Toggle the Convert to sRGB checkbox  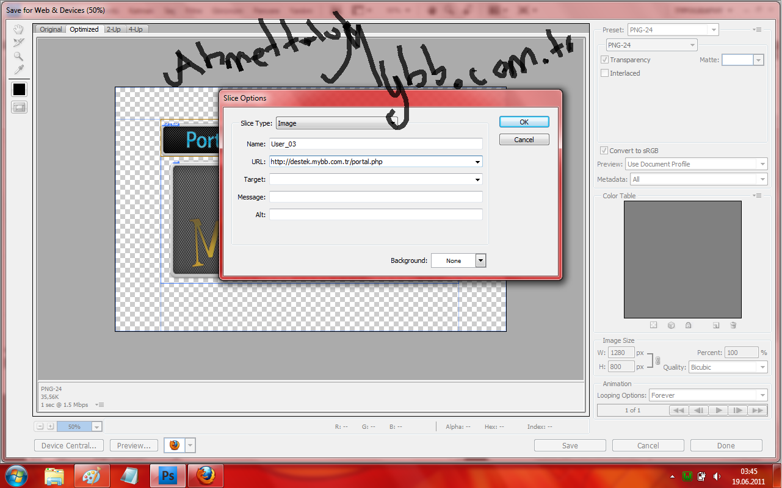pyautogui.click(x=604, y=151)
